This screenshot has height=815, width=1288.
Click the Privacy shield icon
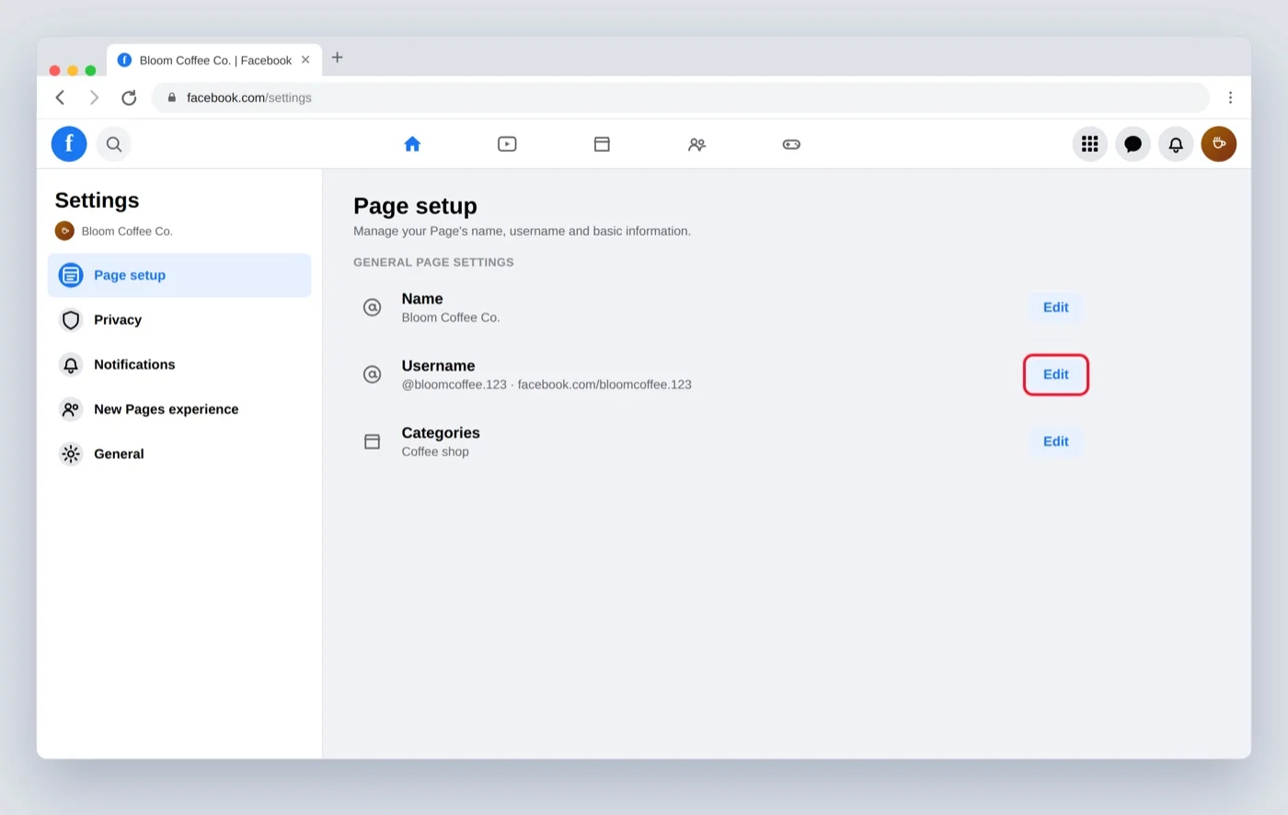pos(71,320)
